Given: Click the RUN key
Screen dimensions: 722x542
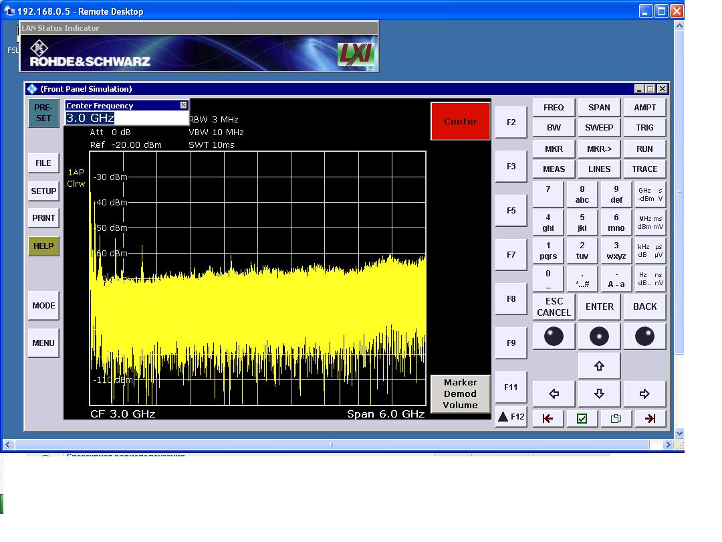Looking at the screenshot, I should coord(644,149).
